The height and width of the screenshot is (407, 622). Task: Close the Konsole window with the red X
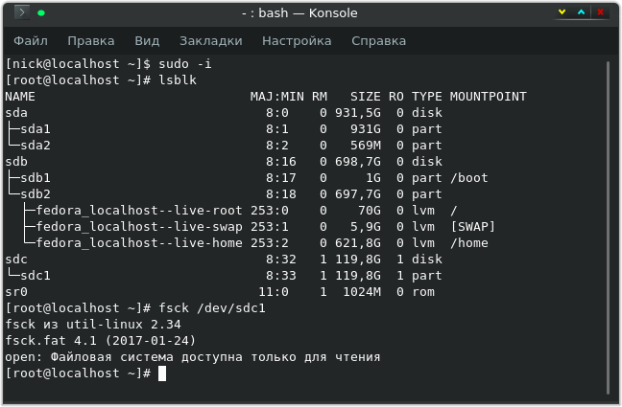pos(600,12)
